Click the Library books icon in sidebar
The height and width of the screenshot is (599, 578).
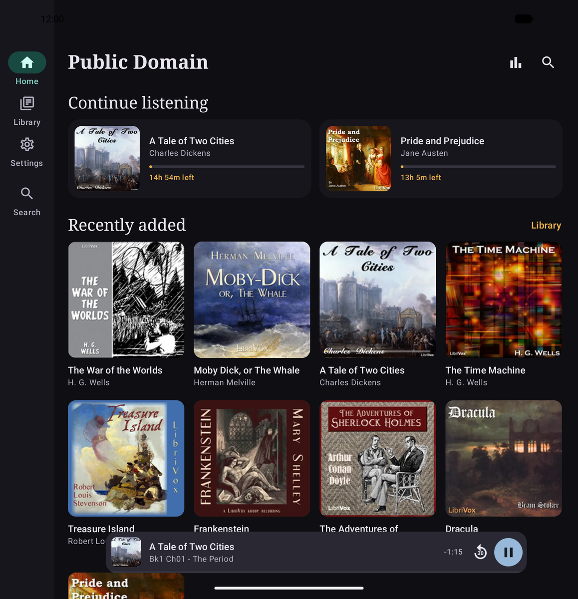click(27, 103)
